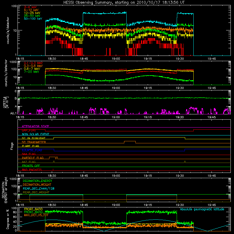Image resolution: width=234 pixels, height=234 pixels.
Task: Click the 0.8-7 MeV legend entry
Action: point(32,69)
